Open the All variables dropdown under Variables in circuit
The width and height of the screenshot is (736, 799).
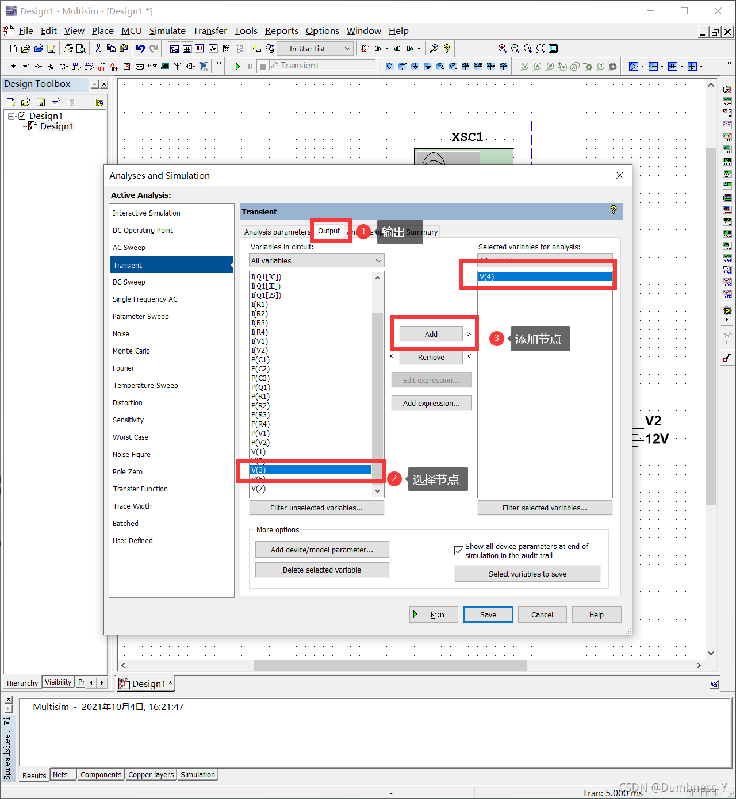317,260
